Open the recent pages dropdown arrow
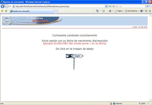Screen dimensions: 152x105 [10, 6]
